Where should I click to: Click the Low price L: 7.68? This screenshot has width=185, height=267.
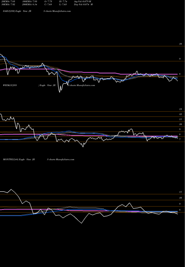click(x=63, y=4)
